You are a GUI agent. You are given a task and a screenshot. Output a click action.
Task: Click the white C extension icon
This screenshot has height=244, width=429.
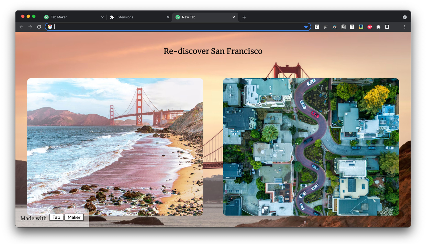pyautogui.click(x=317, y=27)
